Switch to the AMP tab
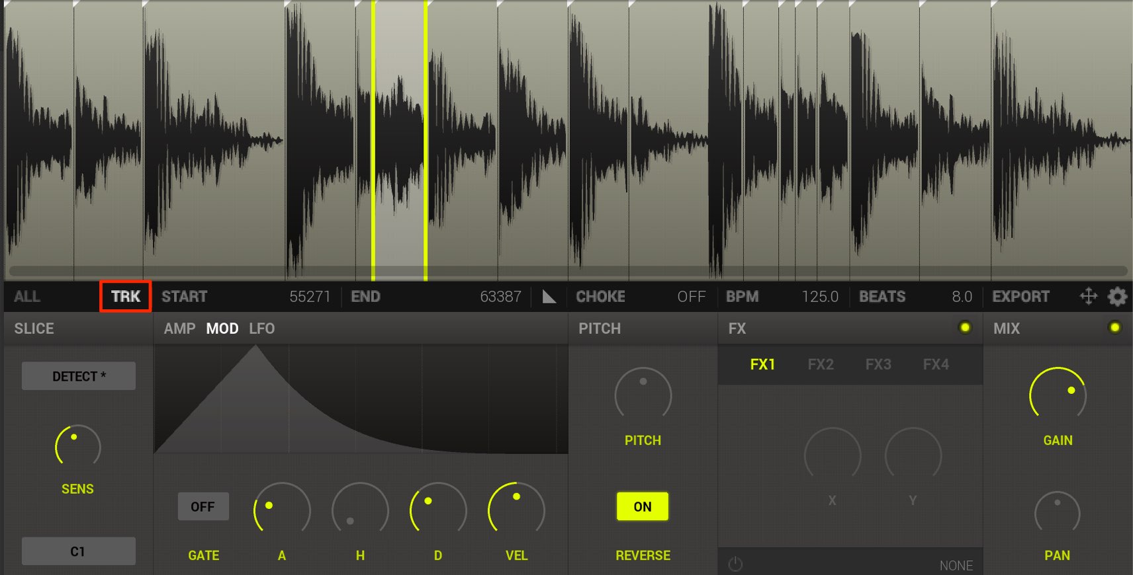The width and height of the screenshot is (1133, 575). 179,328
